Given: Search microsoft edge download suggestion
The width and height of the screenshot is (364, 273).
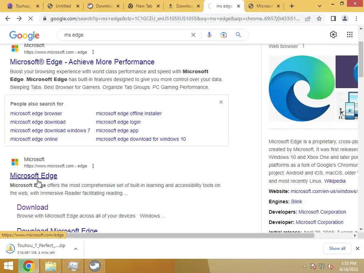Looking at the screenshot, I should tap(38, 122).
